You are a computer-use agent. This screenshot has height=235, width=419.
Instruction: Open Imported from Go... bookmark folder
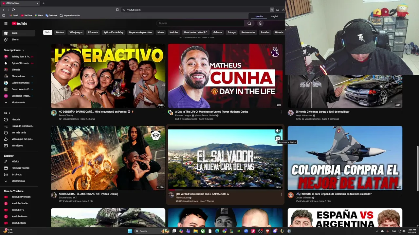(70, 15)
